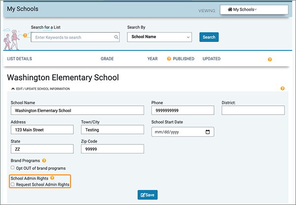Check Opt OUT of brand programs
Viewport: 296px width, 205px height.
coord(13,167)
